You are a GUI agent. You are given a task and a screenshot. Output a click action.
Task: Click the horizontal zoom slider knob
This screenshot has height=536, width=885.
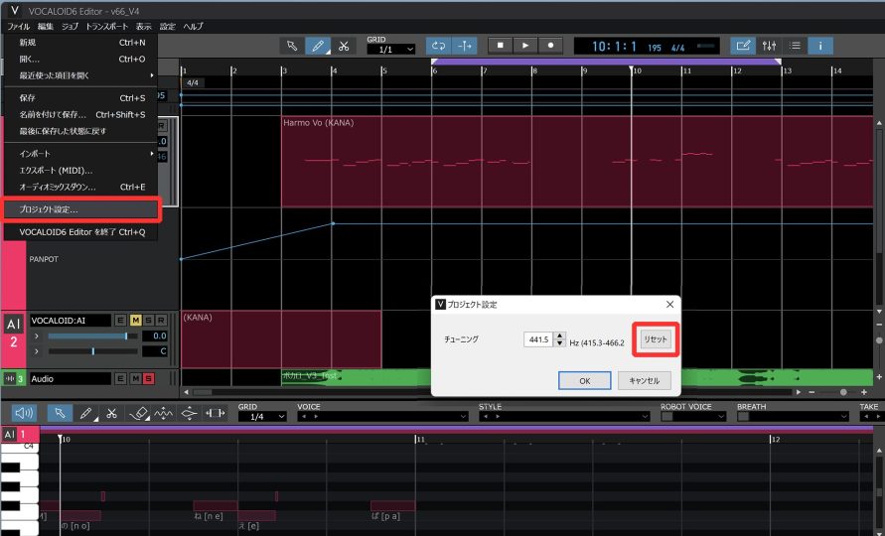point(843,392)
